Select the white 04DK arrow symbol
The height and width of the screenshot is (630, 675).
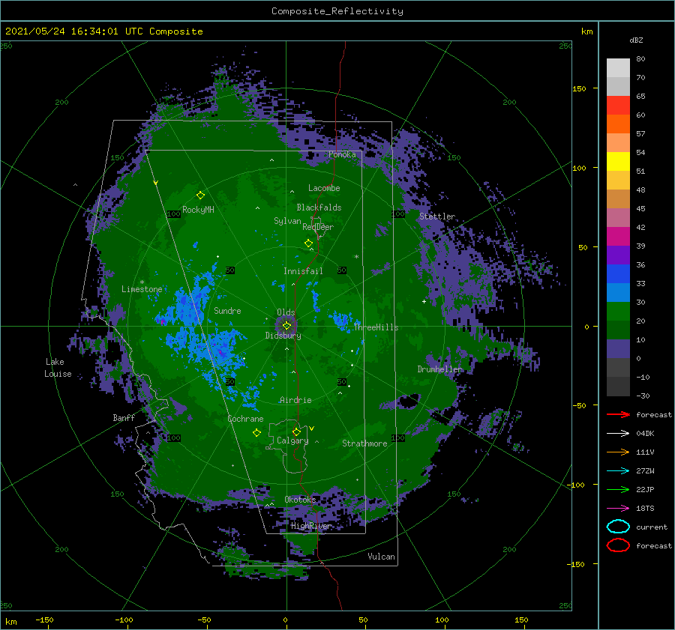(618, 433)
